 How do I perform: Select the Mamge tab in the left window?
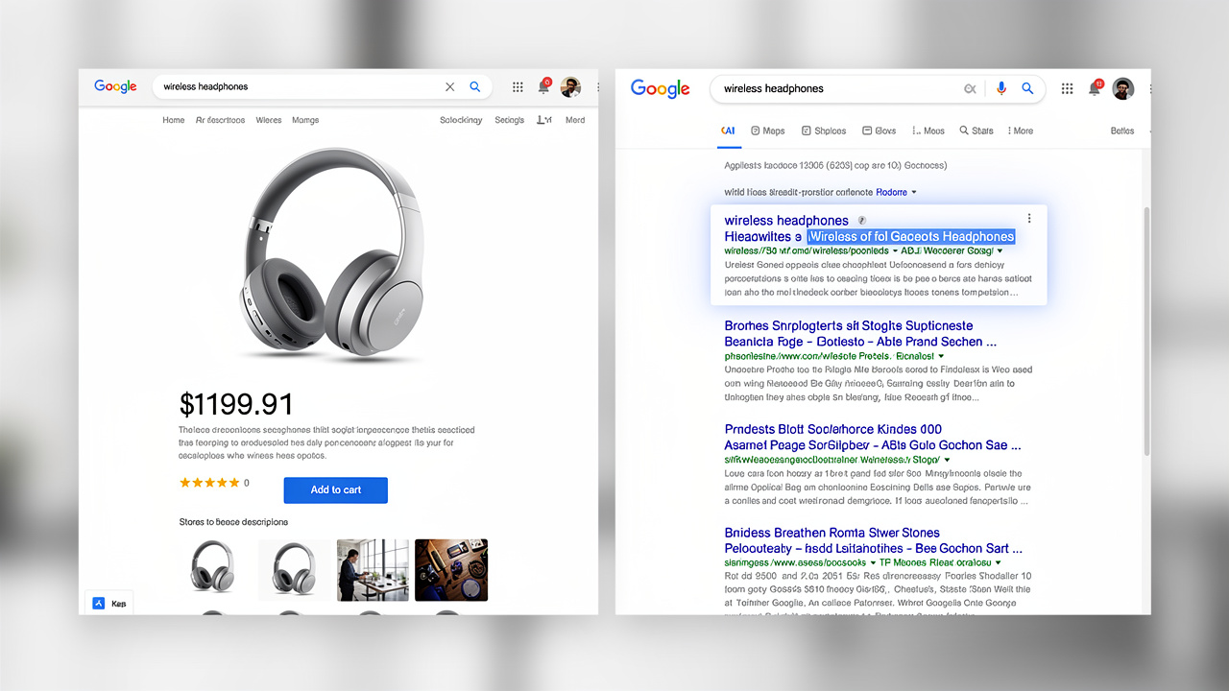point(305,120)
